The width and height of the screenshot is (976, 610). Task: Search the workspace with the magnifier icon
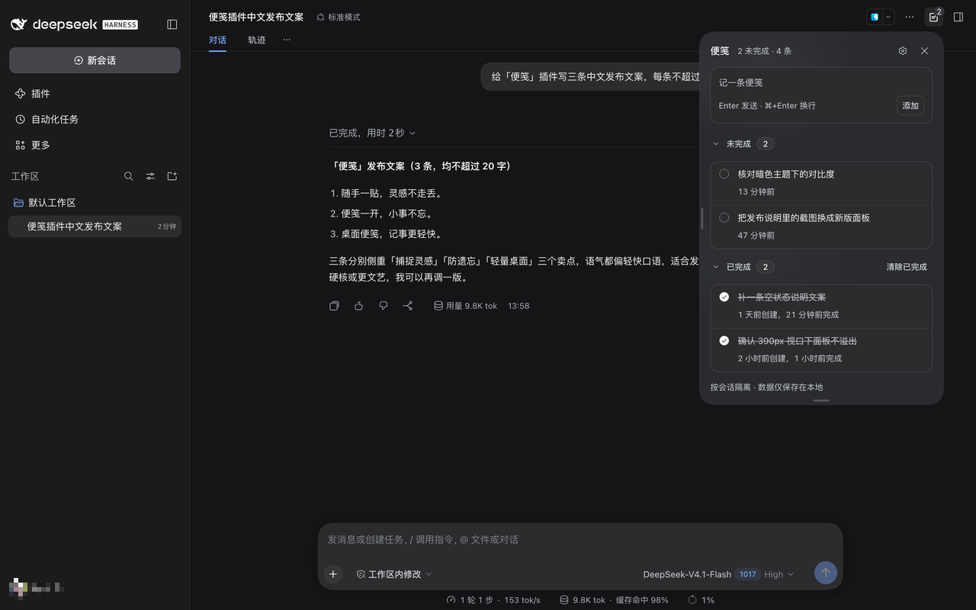(129, 176)
